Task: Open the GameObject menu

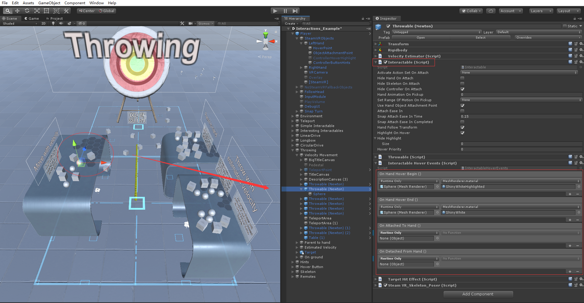Action: click(49, 3)
